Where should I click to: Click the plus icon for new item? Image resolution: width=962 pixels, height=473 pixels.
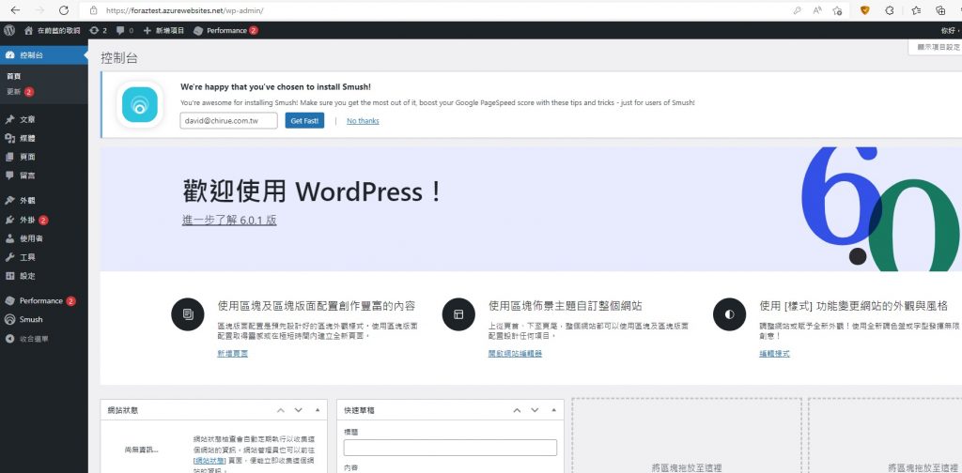pyautogui.click(x=147, y=30)
